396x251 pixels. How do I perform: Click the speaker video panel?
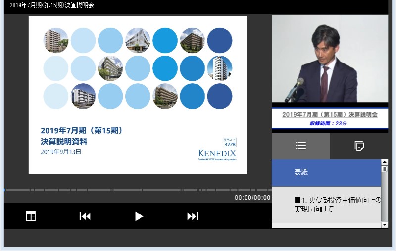pos(330,59)
